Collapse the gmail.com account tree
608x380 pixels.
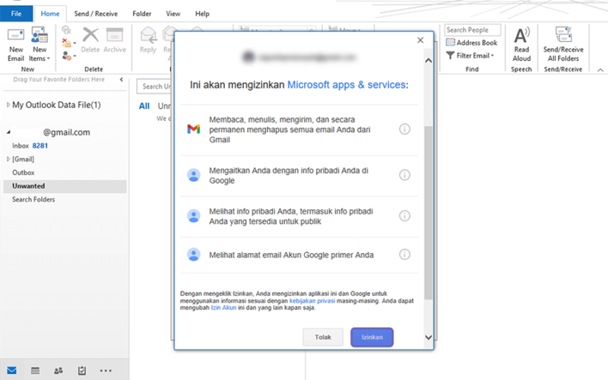pos(8,132)
